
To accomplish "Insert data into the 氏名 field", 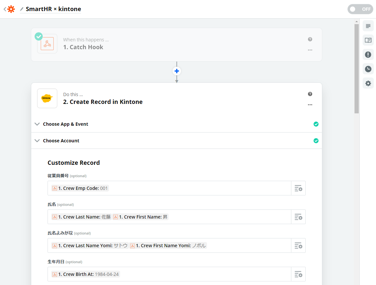I will (x=298, y=217).
